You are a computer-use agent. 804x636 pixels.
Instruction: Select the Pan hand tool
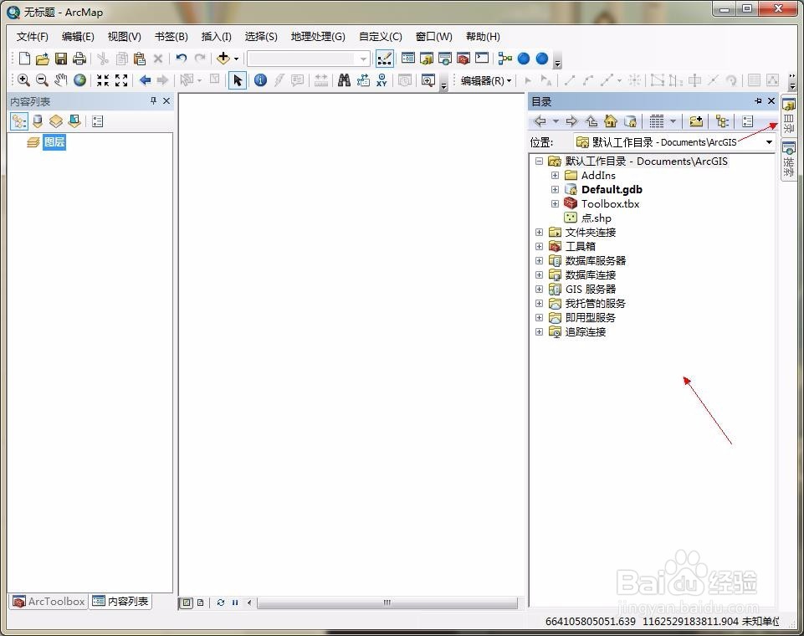(61, 80)
